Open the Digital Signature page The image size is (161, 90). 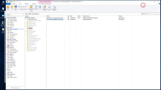pos(13,21)
